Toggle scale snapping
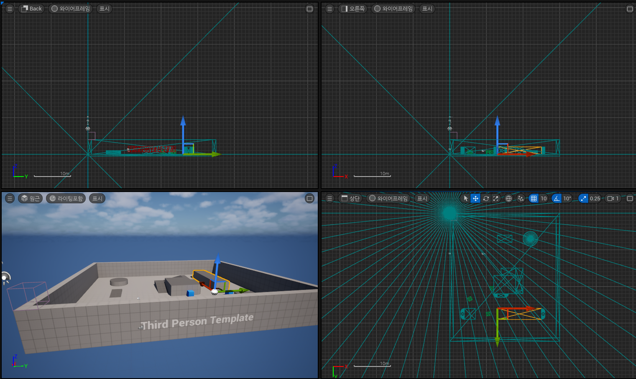Image resolution: width=636 pixels, height=379 pixels. click(x=584, y=198)
